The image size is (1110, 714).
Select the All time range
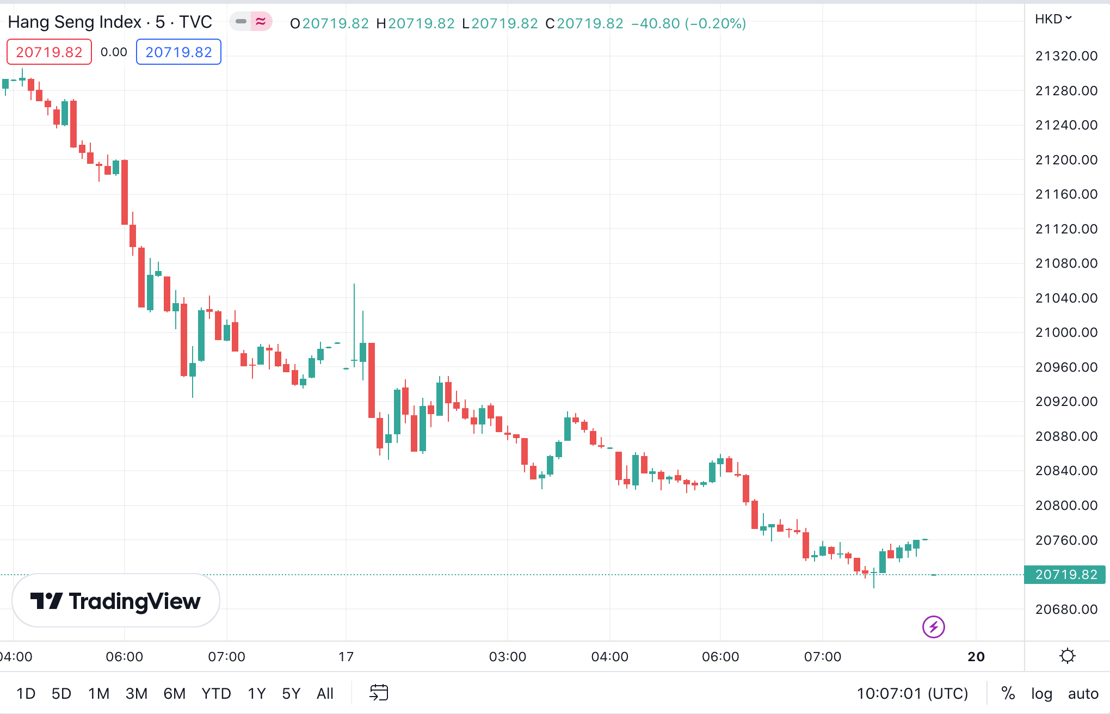click(325, 693)
